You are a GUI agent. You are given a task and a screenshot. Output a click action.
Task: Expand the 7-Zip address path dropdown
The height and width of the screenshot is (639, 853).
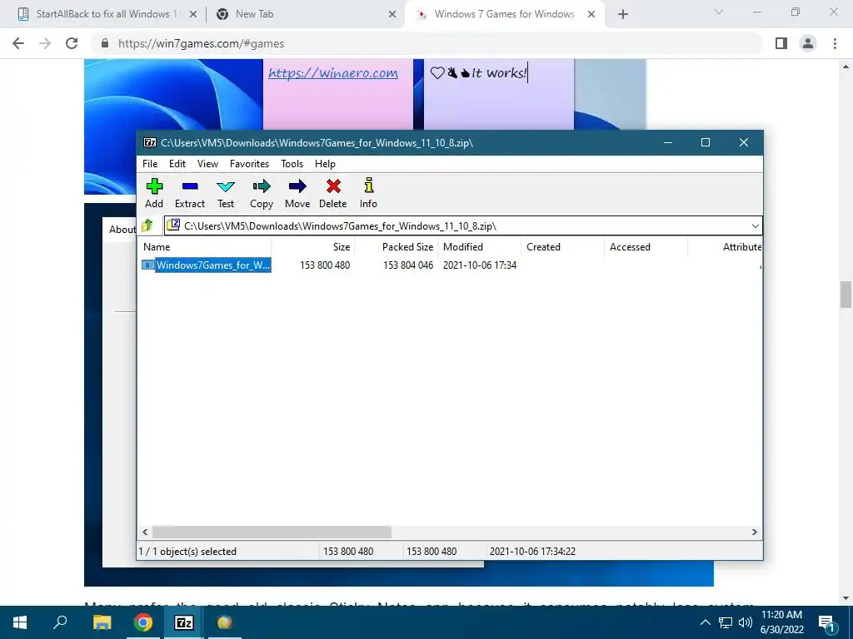point(755,225)
